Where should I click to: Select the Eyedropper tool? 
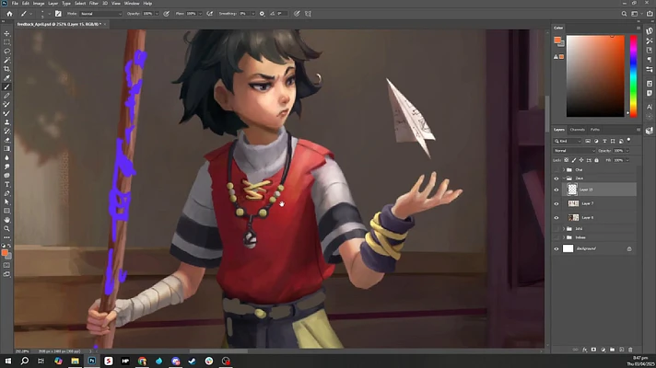coord(6,77)
